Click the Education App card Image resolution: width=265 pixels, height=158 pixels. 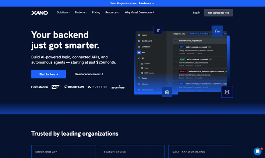pos(63,151)
